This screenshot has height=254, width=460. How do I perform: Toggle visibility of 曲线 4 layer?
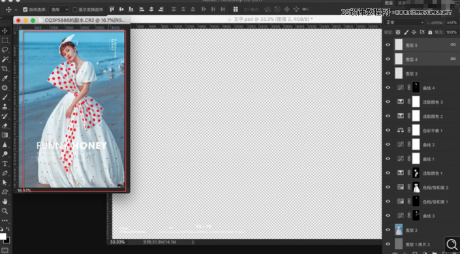388,87
